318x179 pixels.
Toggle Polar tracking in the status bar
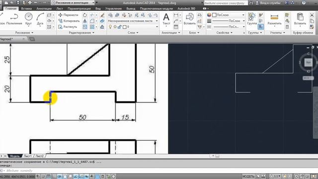[60, 177]
